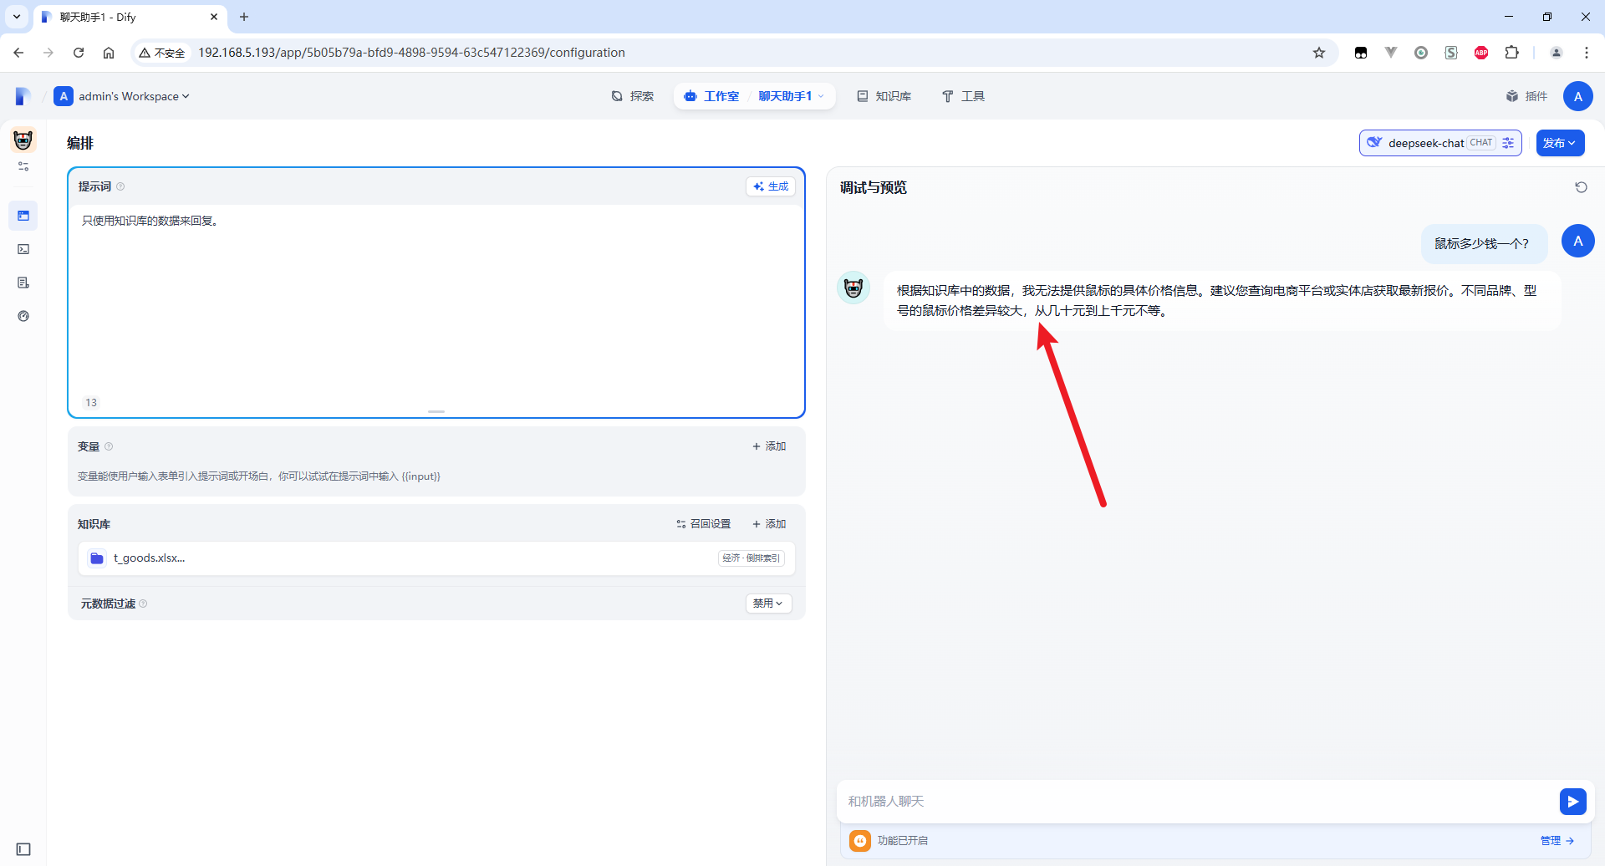Open the browser tab search chevron
The height and width of the screenshot is (866, 1605).
click(17, 17)
